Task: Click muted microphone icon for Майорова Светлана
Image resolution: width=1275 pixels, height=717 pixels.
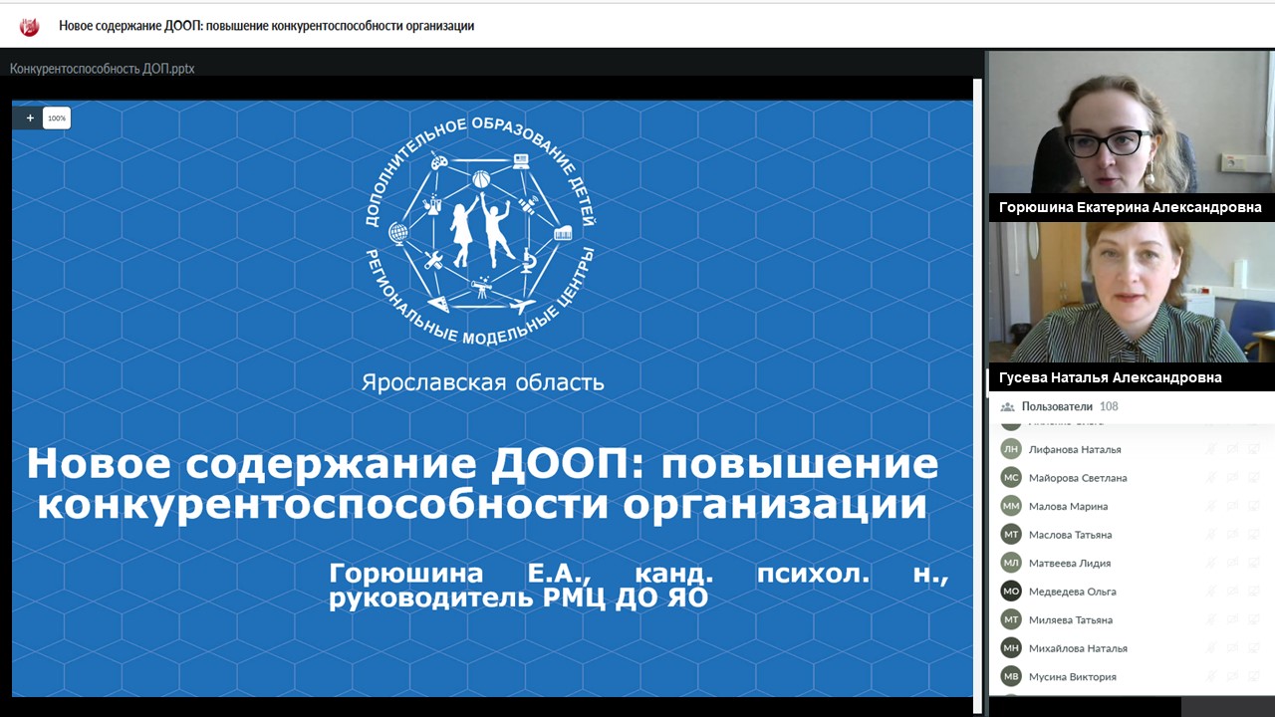Action: tap(1211, 477)
